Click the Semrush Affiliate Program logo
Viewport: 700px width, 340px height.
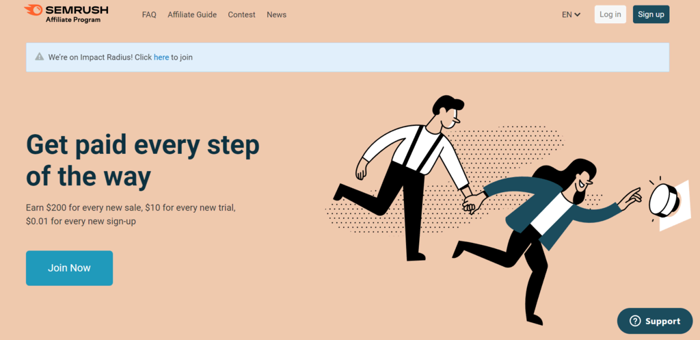pyautogui.click(x=66, y=14)
